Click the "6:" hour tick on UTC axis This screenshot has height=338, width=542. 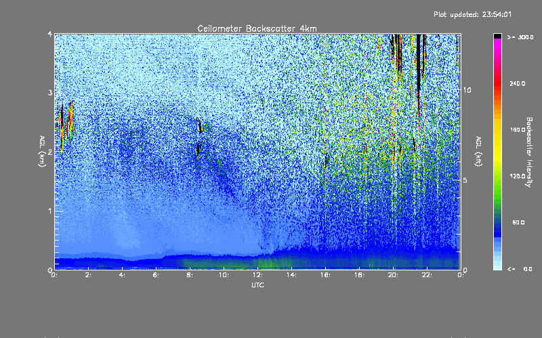pyautogui.click(x=157, y=275)
